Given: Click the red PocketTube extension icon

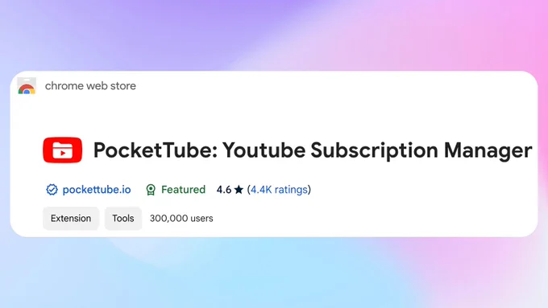Looking at the screenshot, I should 63,150.
